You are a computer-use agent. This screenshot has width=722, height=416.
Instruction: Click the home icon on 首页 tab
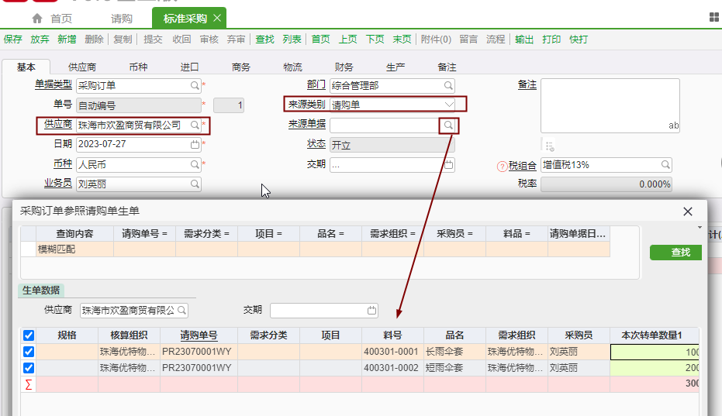coord(37,18)
